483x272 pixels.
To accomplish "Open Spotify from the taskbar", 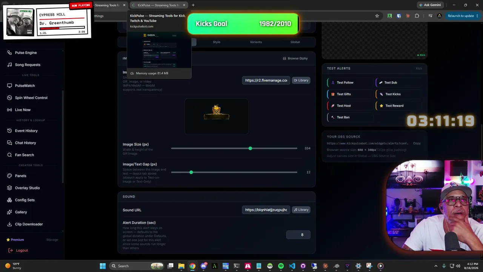I will 281,266.
